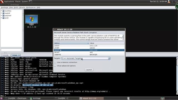Click the exploit folder icon
Screen dimensions: 178x100
pyautogui.click(x=4, y=13)
